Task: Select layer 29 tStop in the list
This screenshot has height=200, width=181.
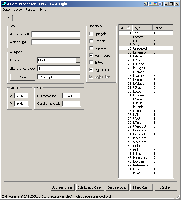Action: coord(146,87)
